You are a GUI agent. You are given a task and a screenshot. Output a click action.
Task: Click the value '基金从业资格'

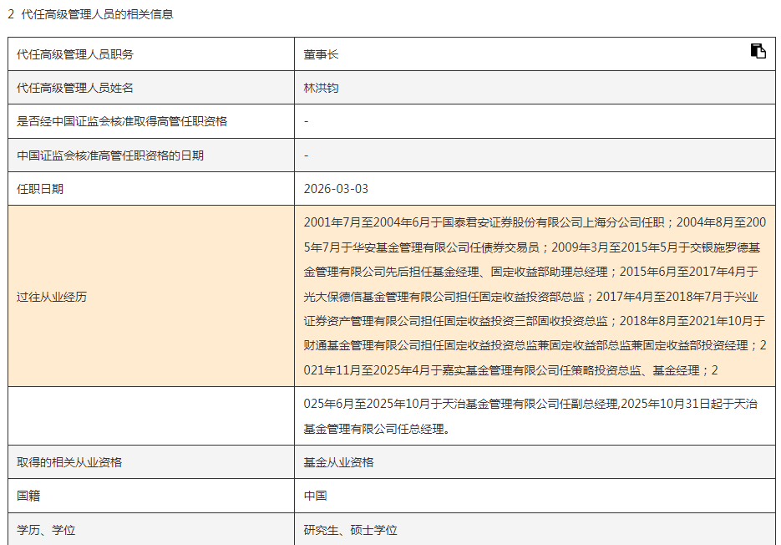(x=338, y=462)
